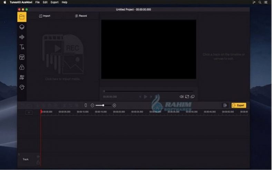The height and width of the screenshot is (170, 272).
Task: Open the Text titles panel
Action: coord(22,47)
